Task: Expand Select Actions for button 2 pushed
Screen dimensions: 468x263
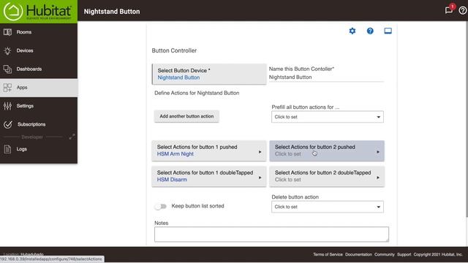Action: coord(327,150)
